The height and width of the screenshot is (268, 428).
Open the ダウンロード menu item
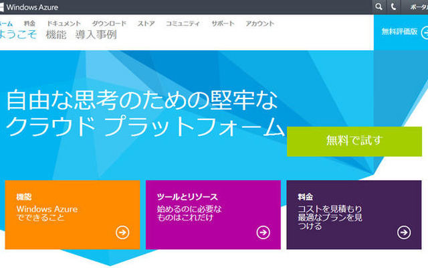tap(109, 23)
